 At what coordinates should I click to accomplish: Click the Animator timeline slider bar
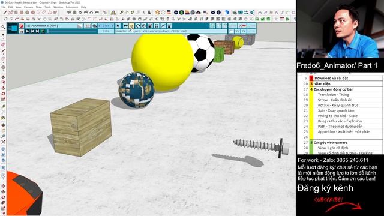click(72, 31)
